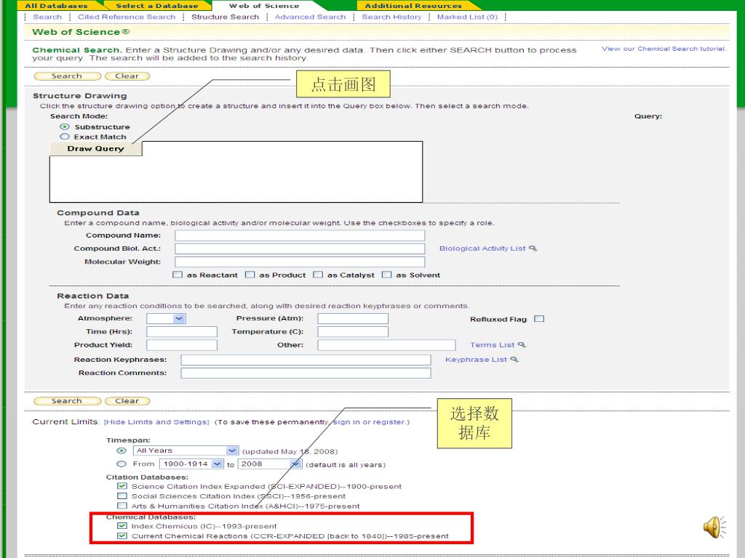Open the From year 1900-1914 dropdown

click(x=191, y=464)
